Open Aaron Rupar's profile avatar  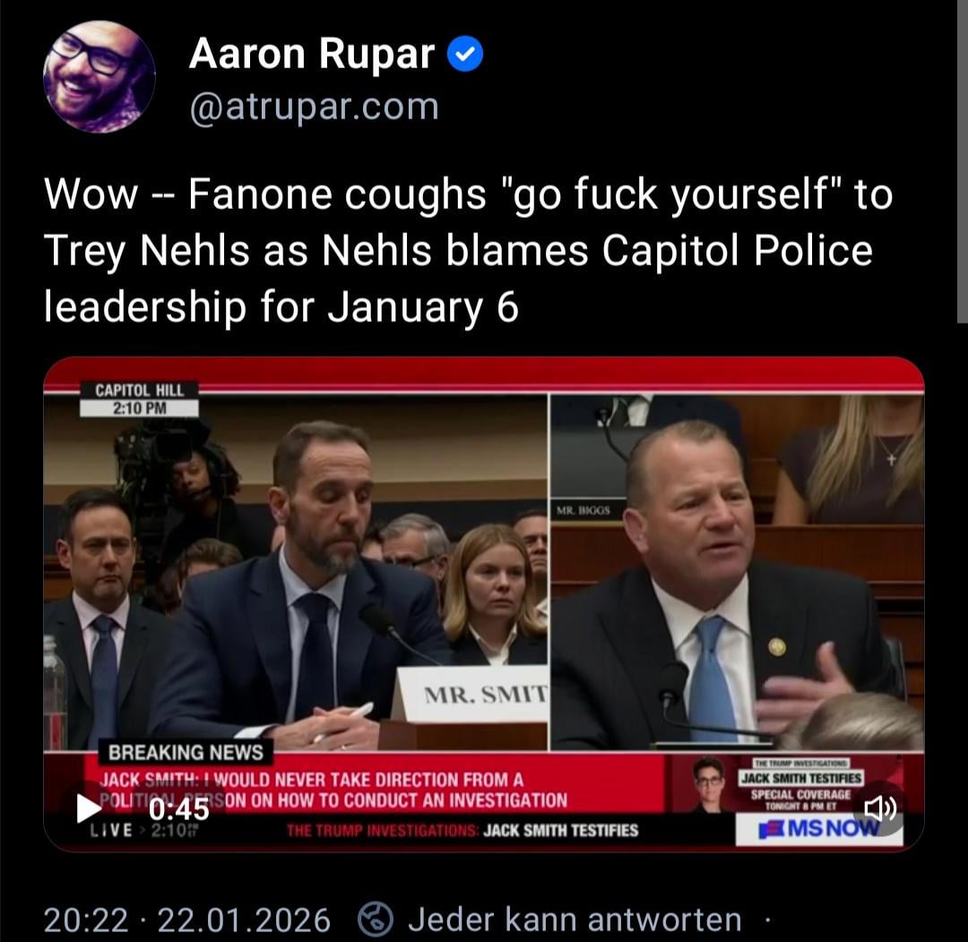(x=99, y=76)
